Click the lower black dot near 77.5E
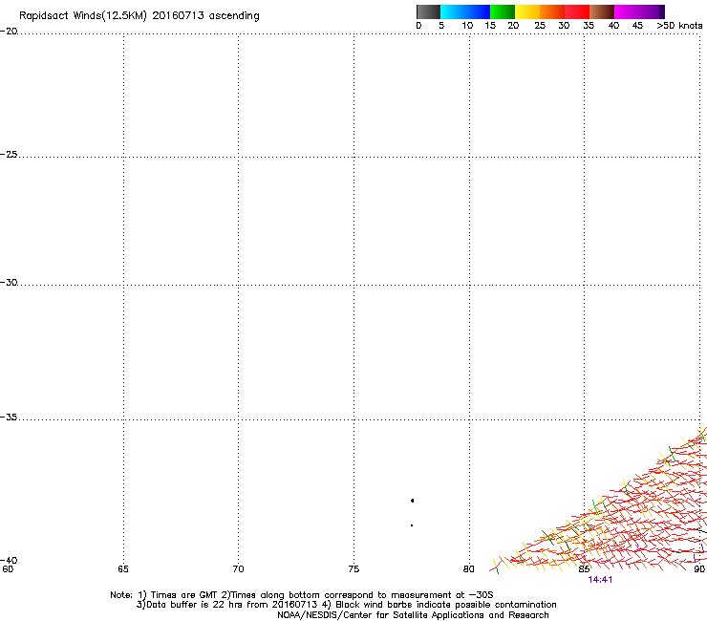The height and width of the screenshot is (621, 707). 412,525
